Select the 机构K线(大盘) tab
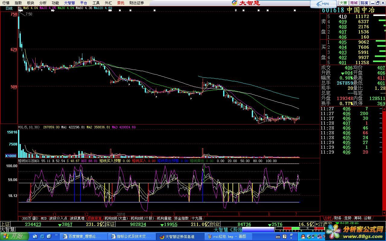The width and height of the screenshot is (386, 241). (x=116, y=218)
